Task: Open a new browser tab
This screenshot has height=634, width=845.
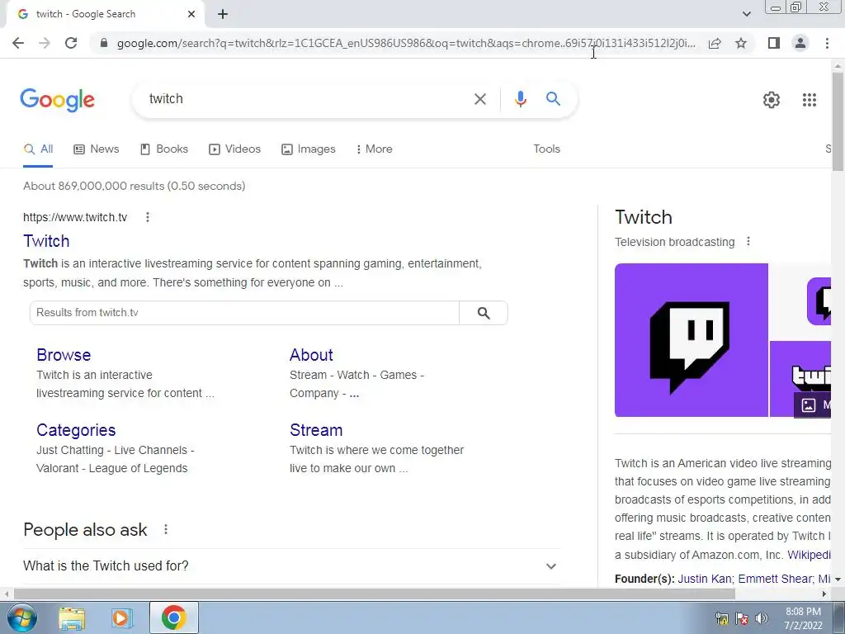Action: click(223, 15)
